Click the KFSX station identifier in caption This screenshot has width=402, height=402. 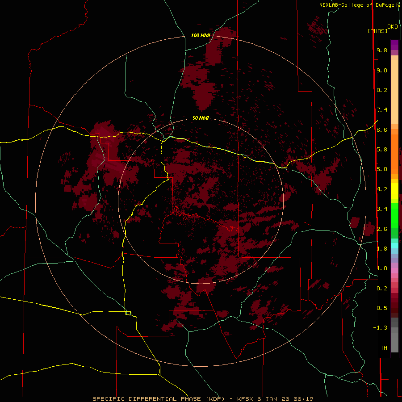click(246, 399)
